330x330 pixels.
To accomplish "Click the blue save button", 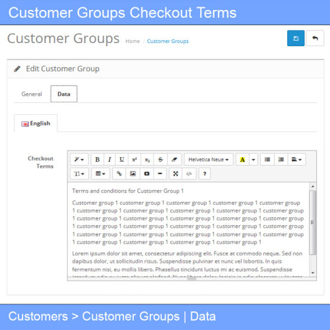I will point(296,38).
